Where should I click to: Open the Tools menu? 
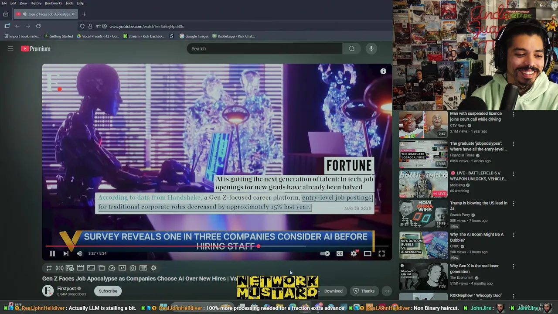click(69, 3)
